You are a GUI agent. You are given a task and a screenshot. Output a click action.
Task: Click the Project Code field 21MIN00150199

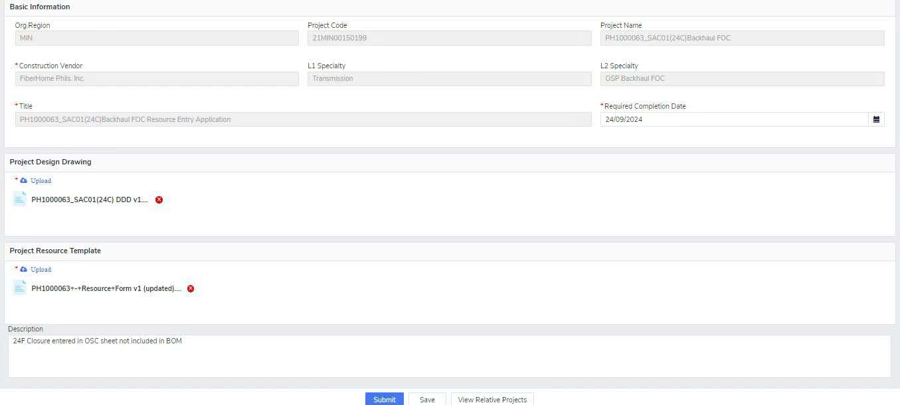[x=450, y=38]
